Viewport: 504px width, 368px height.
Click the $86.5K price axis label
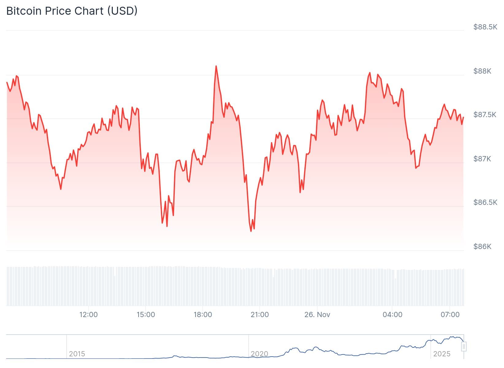(x=485, y=202)
